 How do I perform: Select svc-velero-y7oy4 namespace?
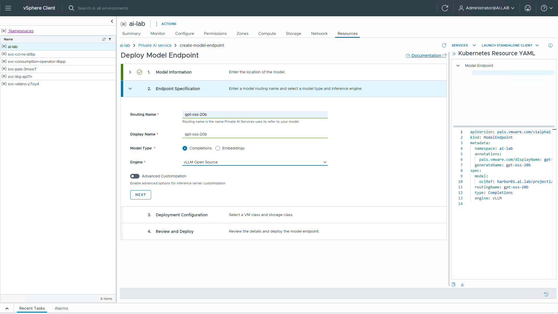(58, 84)
